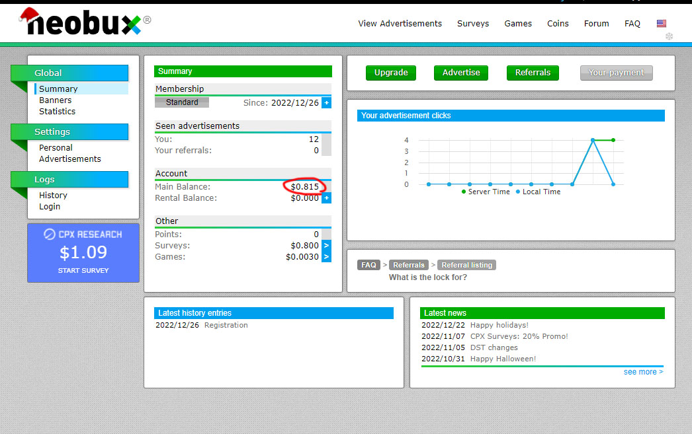Click the Main Balance value $0.815
Image resolution: width=692 pixels, height=434 pixels.
[304, 186]
